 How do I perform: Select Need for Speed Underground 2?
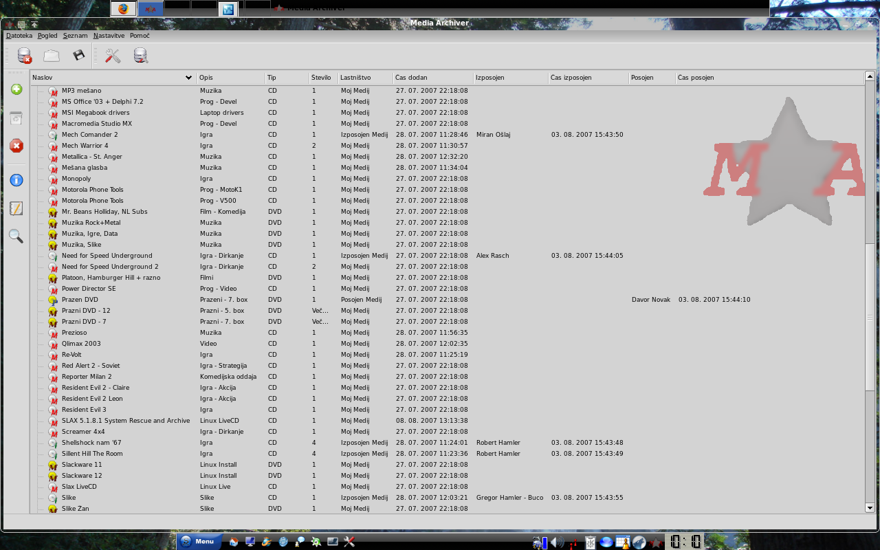click(x=110, y=267)
